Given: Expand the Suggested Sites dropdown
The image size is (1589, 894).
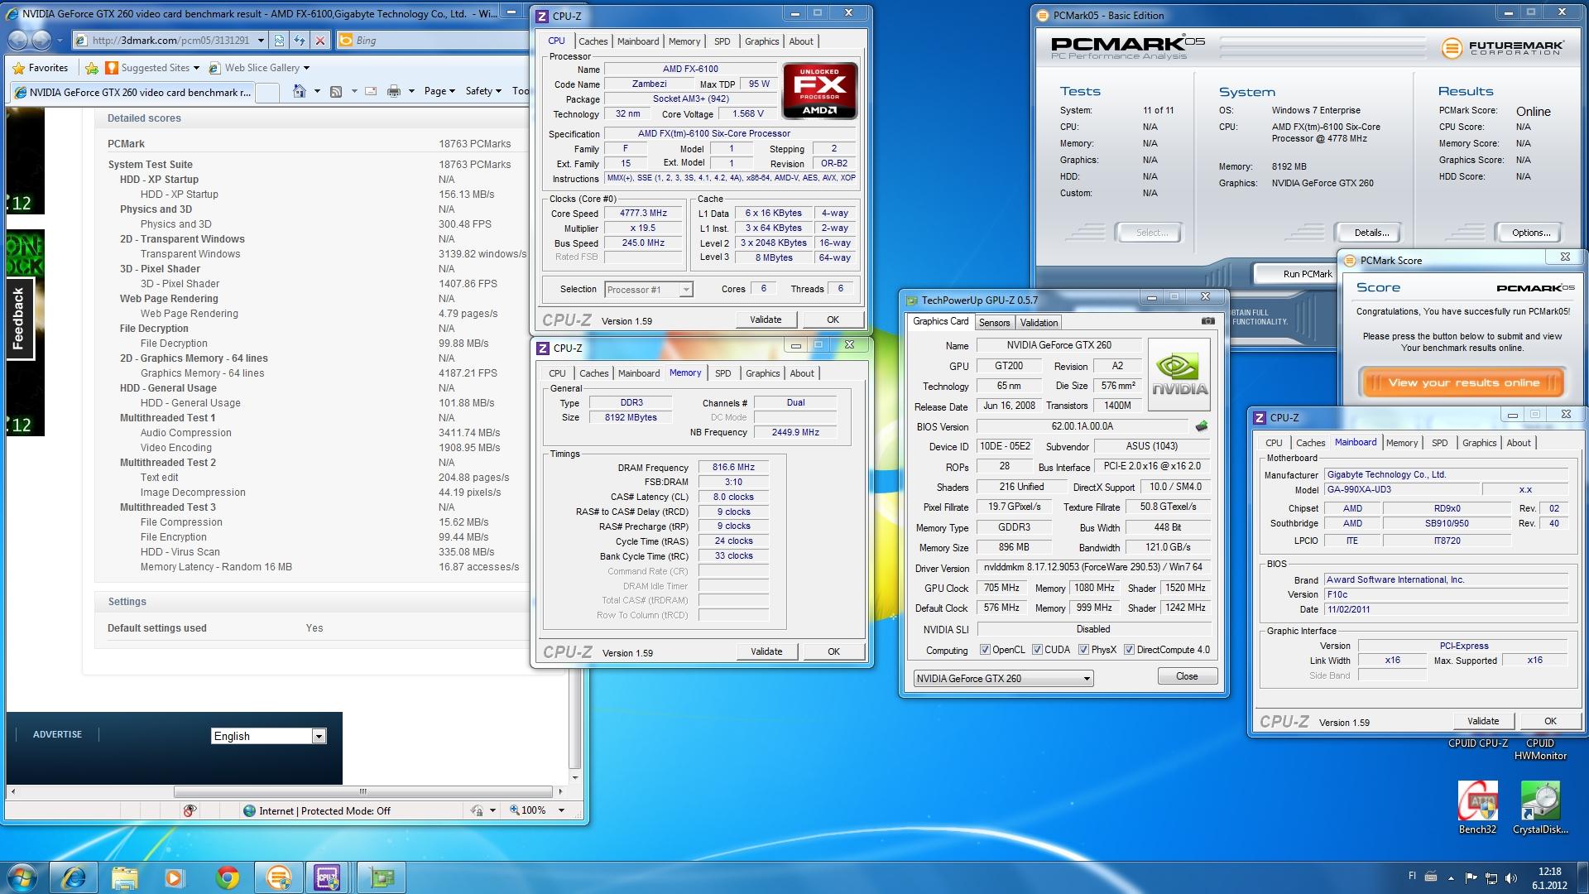Looking at the screenshot, I should pyautogui.click(x=196, y=68).
